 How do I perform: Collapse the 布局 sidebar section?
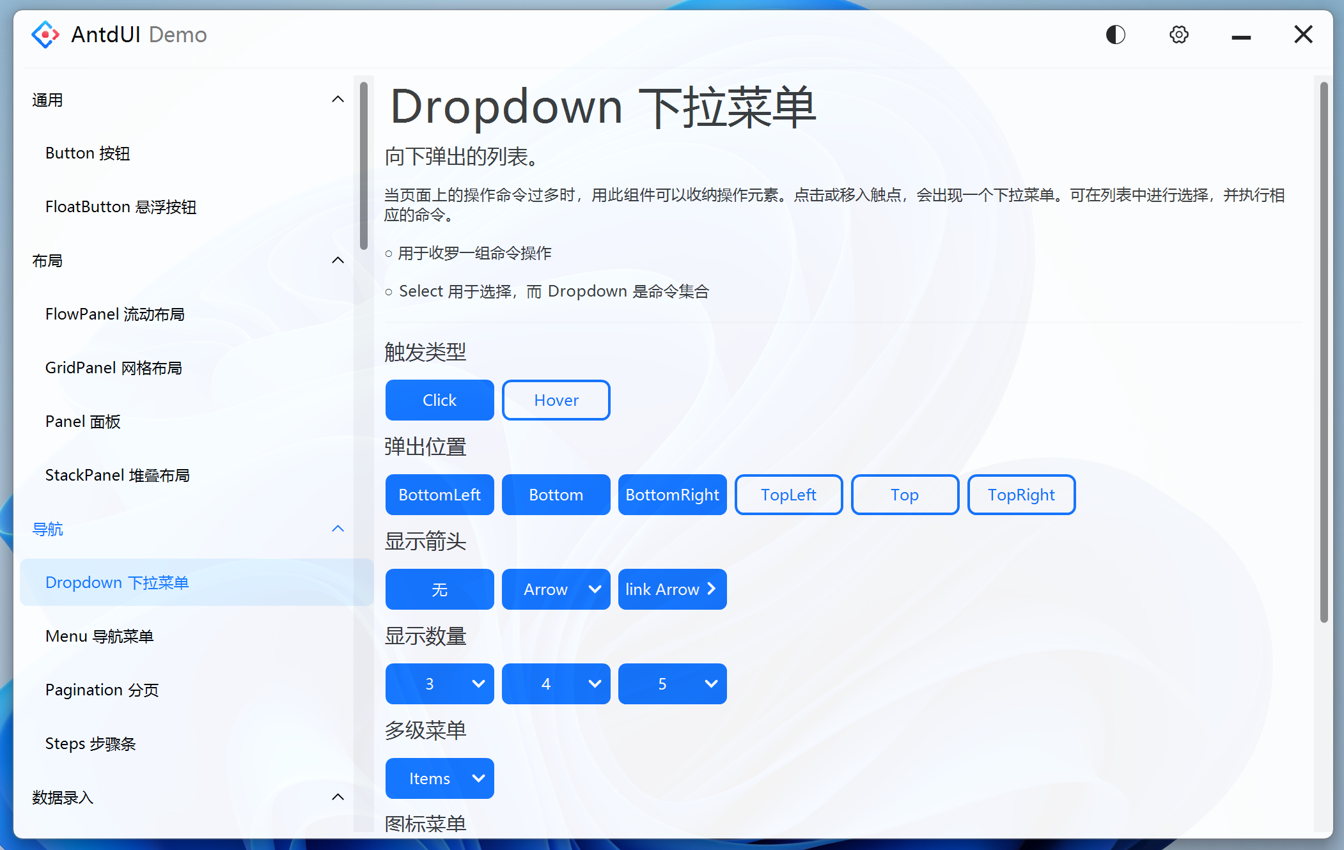point(338,261)
